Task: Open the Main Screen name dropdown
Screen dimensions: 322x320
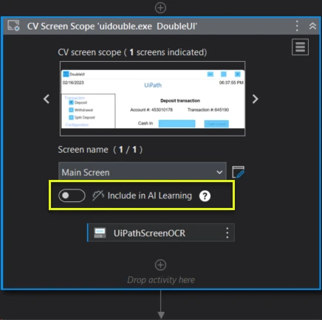Action: (x=143, y=172)
